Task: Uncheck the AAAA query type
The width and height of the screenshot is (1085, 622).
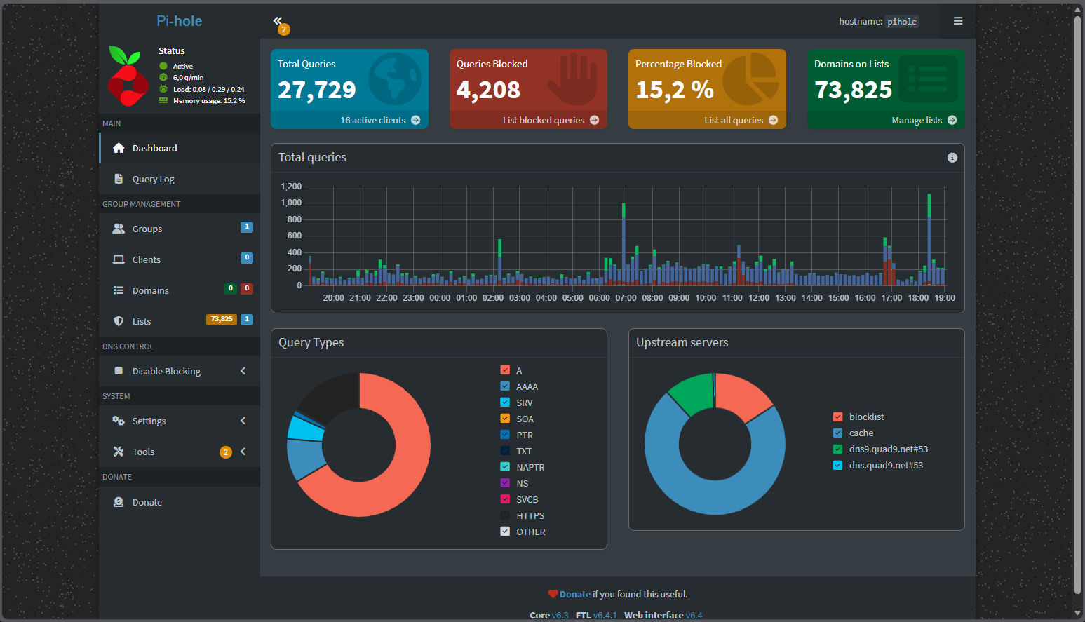Action: [x=505, y=386]
